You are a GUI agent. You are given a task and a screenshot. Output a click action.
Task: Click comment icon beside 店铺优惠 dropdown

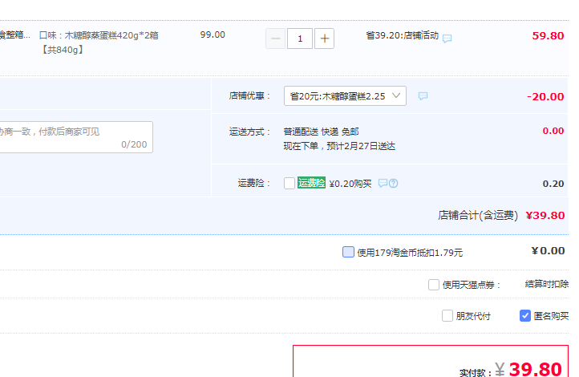(x=423, y=96)
